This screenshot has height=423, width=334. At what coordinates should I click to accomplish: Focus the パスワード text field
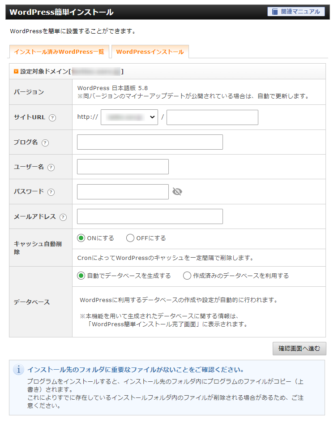(123, 192)
